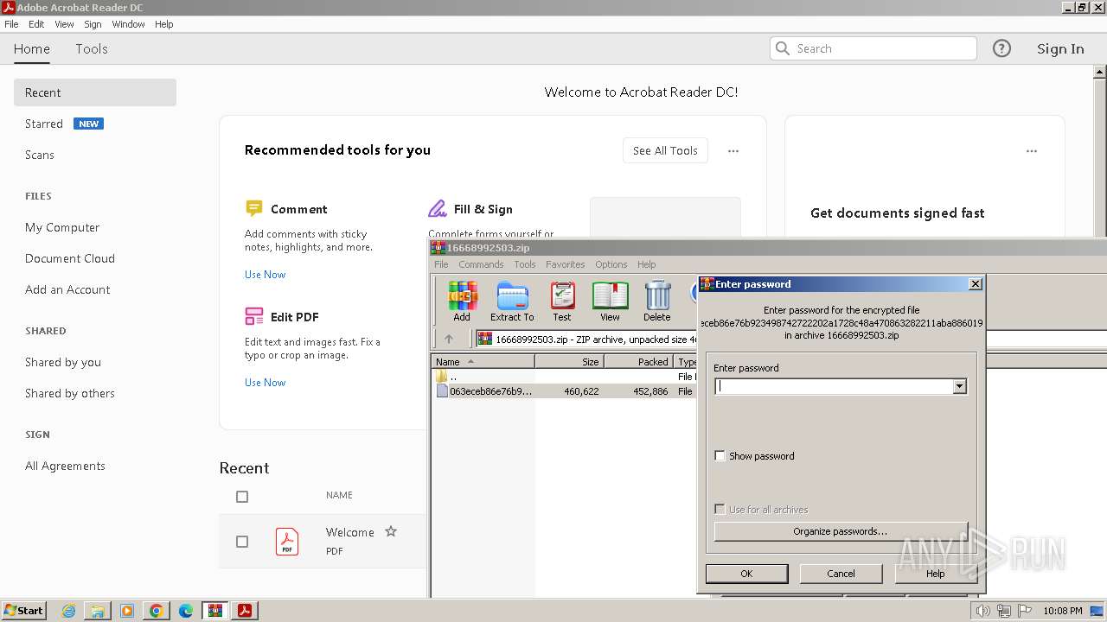The width and height of the screenshot is (1107, 622).
Task: Click the up-one-level arrow in WinRAR
Action: point(448,339)
